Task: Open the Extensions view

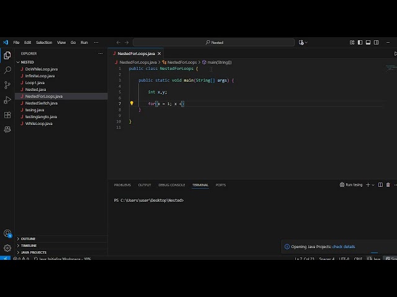Action: click(7, 115)
